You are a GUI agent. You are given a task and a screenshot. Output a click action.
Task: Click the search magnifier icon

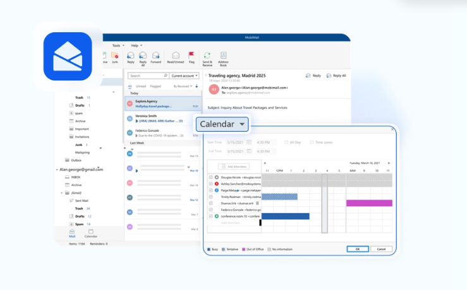[x=166, y=76]
